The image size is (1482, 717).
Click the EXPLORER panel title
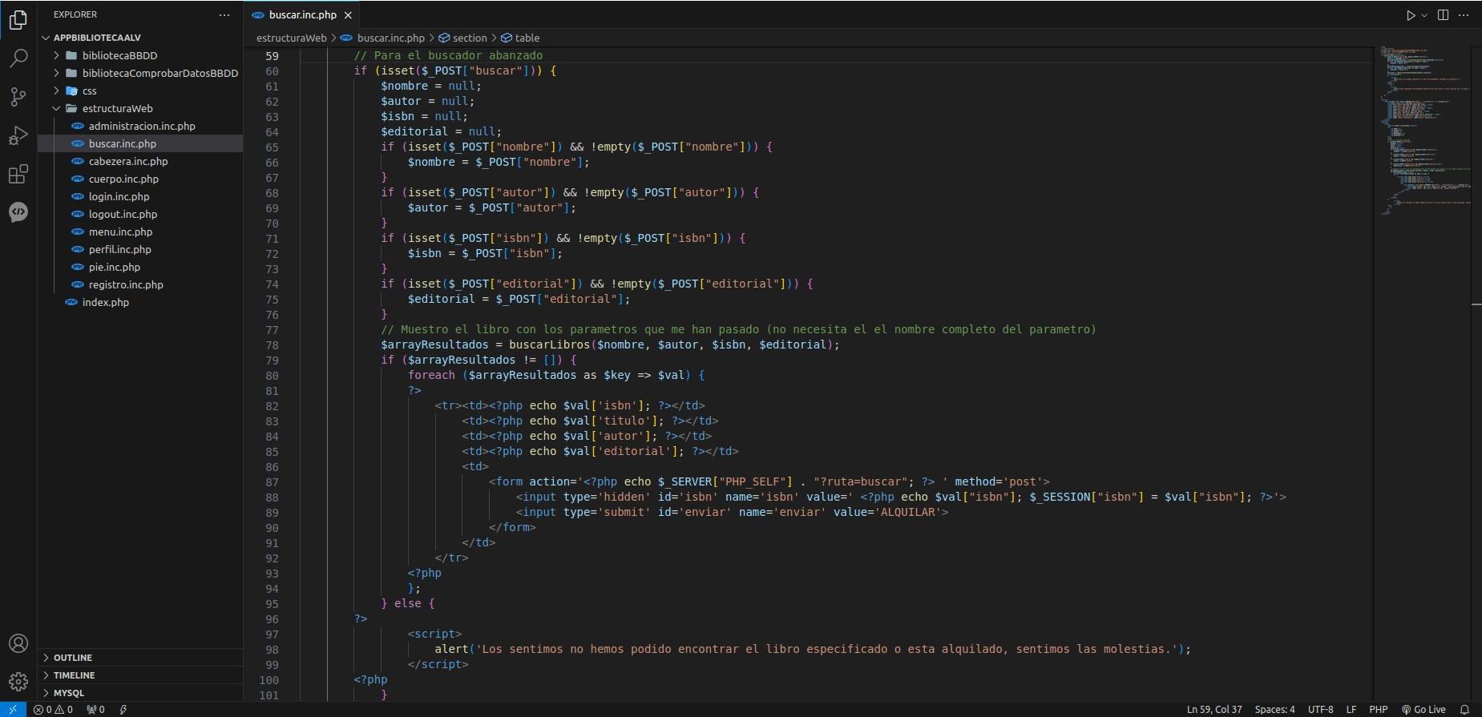coord(75,14)
